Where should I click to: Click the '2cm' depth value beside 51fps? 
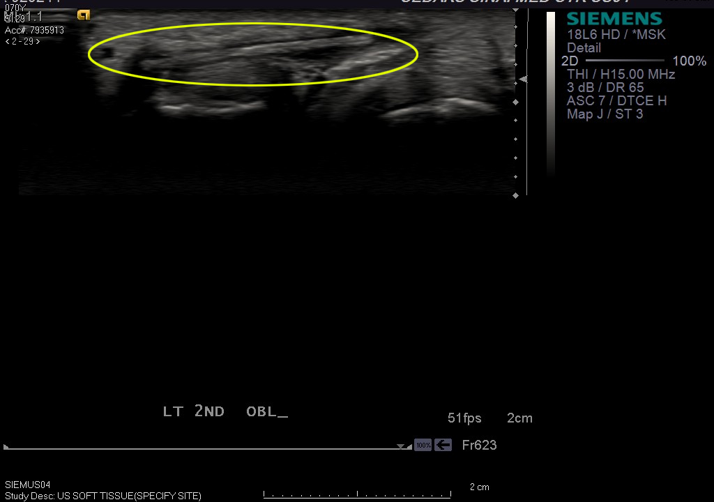[x=519, y=418]
